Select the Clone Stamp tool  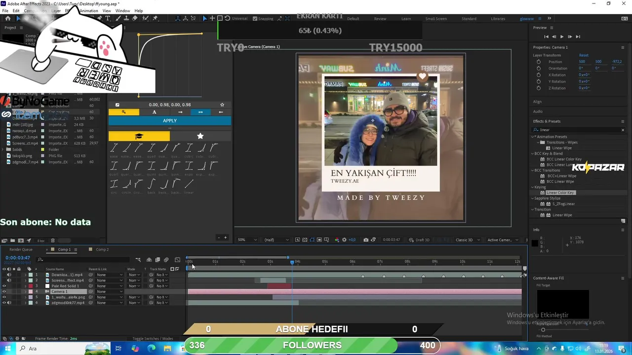click(x=126, y=18)
